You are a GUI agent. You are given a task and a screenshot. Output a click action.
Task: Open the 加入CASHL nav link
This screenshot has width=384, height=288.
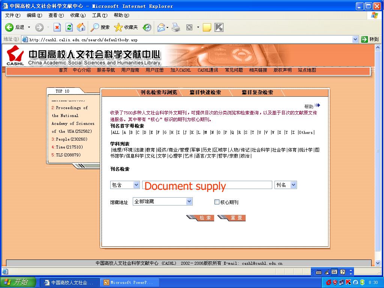click(x=180, y=70)
